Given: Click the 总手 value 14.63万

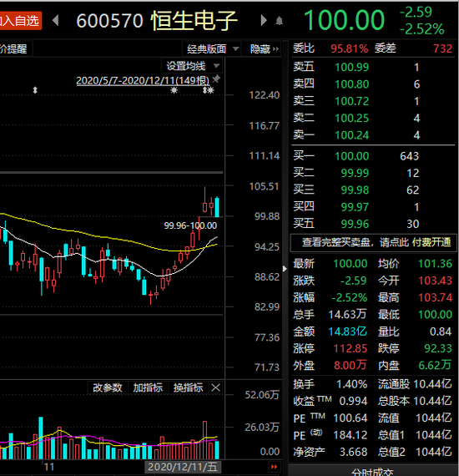Looking at the screenshot, I should 347,314.
